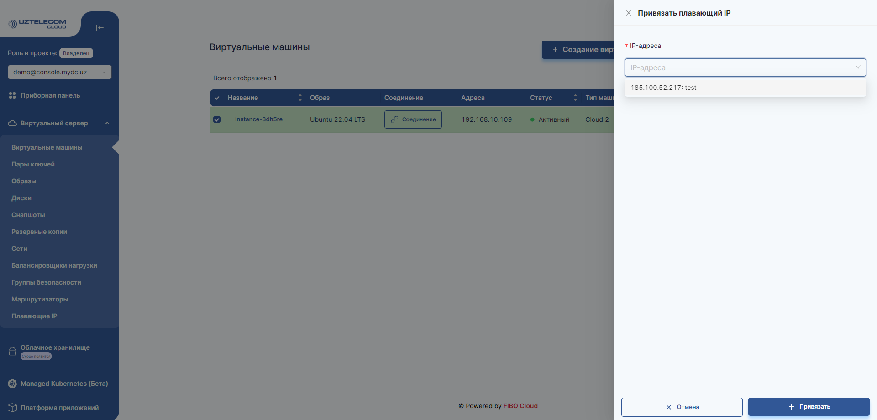This screenshot has height=420, width=877.
Task: Open Плавающие IP in sidebar
Action: point(34,316)
